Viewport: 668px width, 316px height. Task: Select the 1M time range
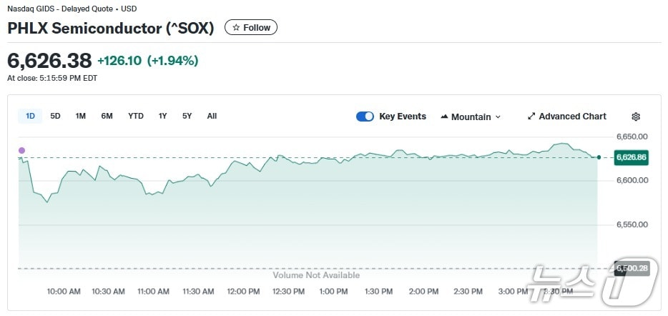pyautogui.click(x=80, y=116)
